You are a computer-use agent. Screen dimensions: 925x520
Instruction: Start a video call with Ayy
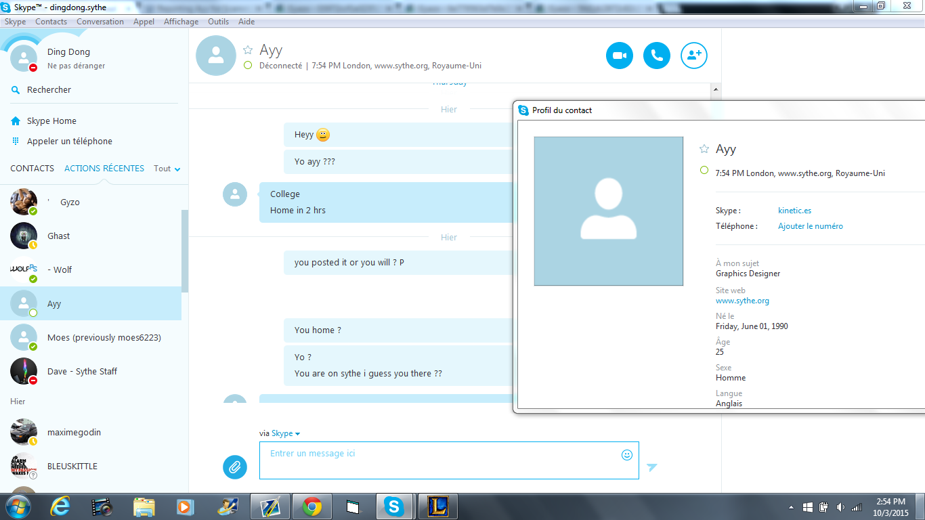[x=620, y=56]
